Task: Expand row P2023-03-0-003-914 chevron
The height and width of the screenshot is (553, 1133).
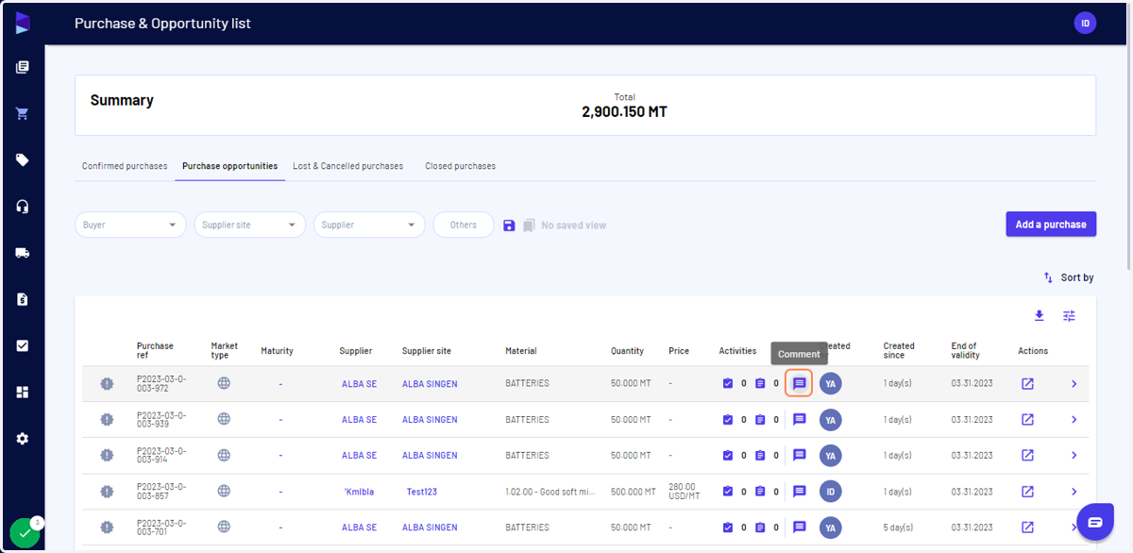Action: 1074,456
